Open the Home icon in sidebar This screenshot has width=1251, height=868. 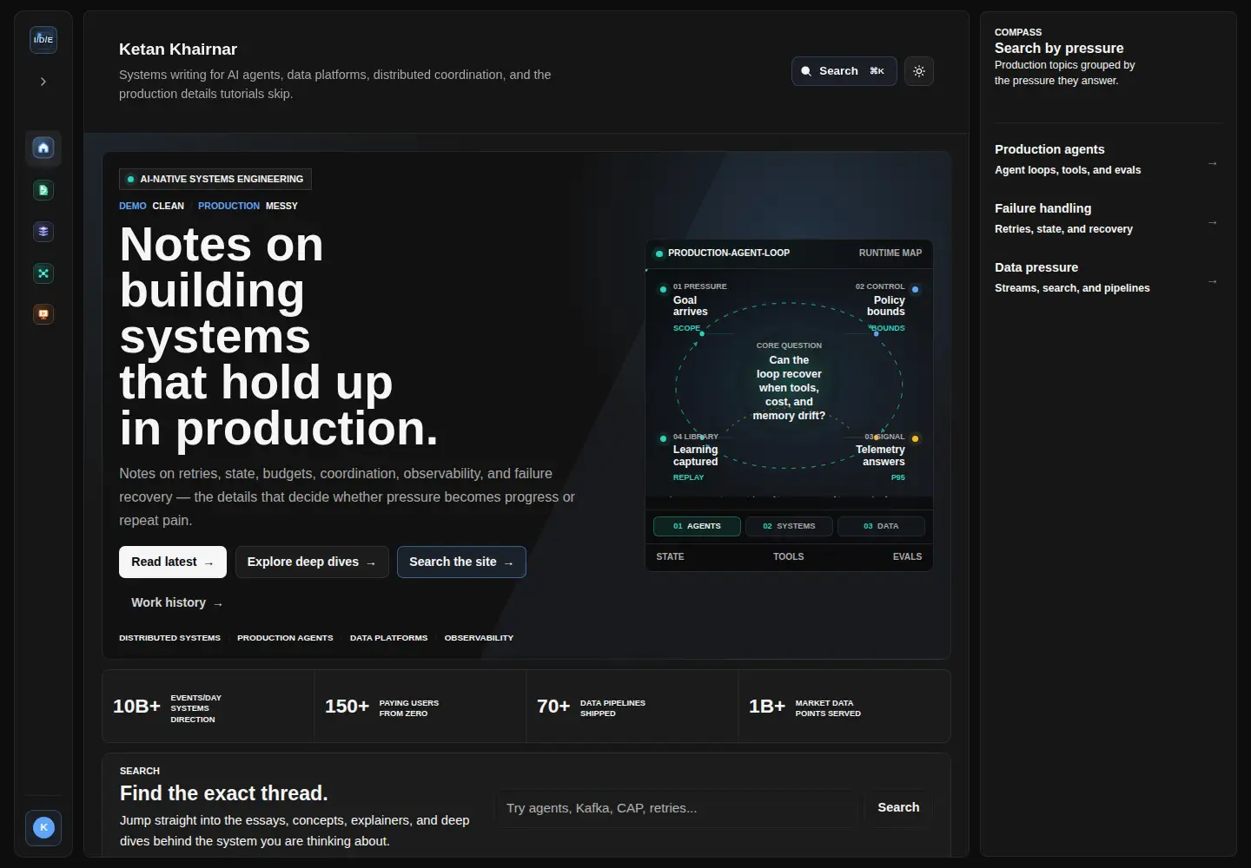[x=43, y=148]
